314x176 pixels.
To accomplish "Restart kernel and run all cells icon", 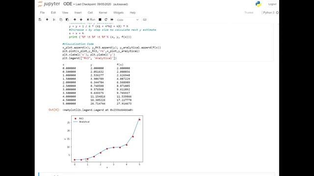I will click(112, 20).
